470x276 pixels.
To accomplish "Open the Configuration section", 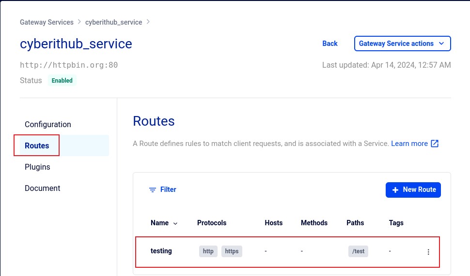I will point(48,124).
